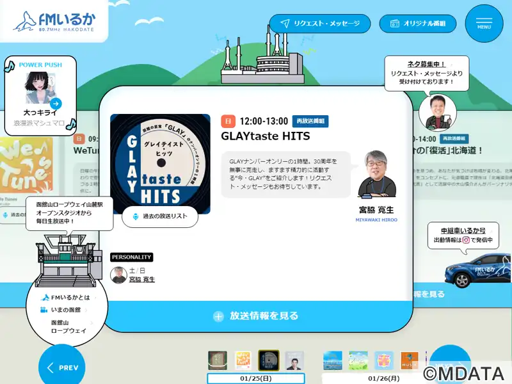Click microphone icon in 過去の放送リスト button
512x384 pixels.
(x=136, y=216)
